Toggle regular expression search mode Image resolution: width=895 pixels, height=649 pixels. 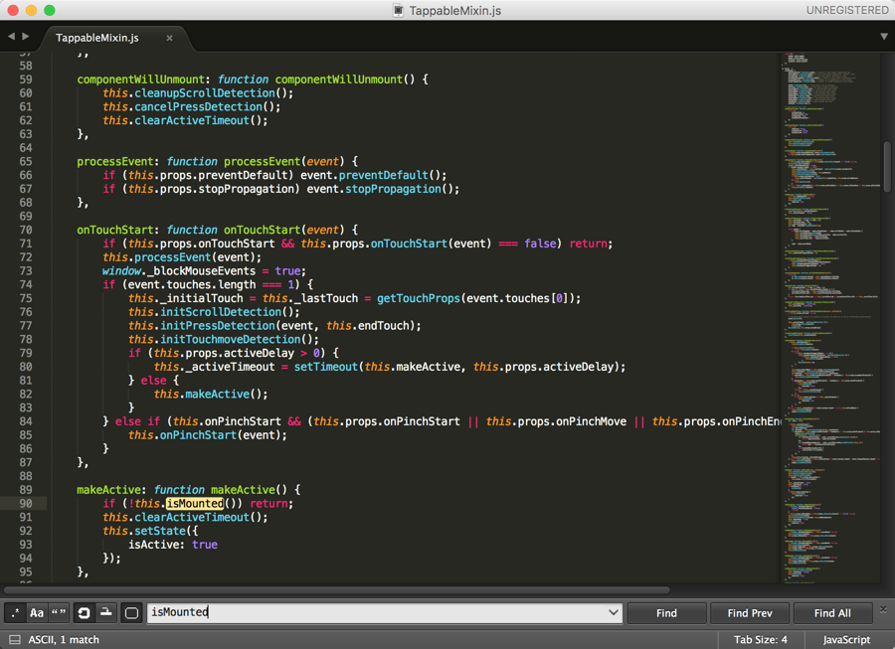pos(15,613)
